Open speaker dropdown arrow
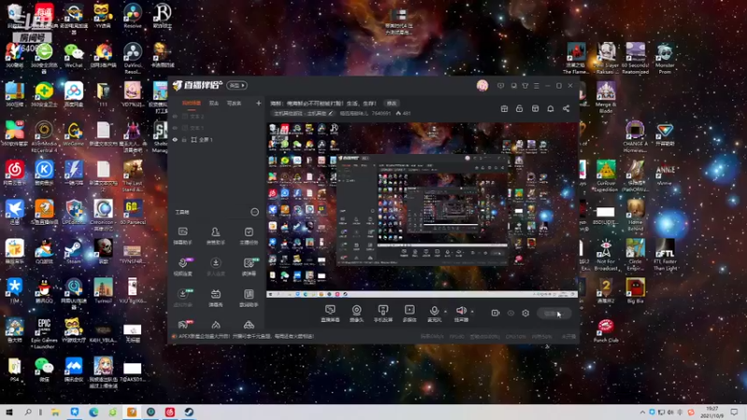This screenshot has height=420, width=747. pos(472,312)
